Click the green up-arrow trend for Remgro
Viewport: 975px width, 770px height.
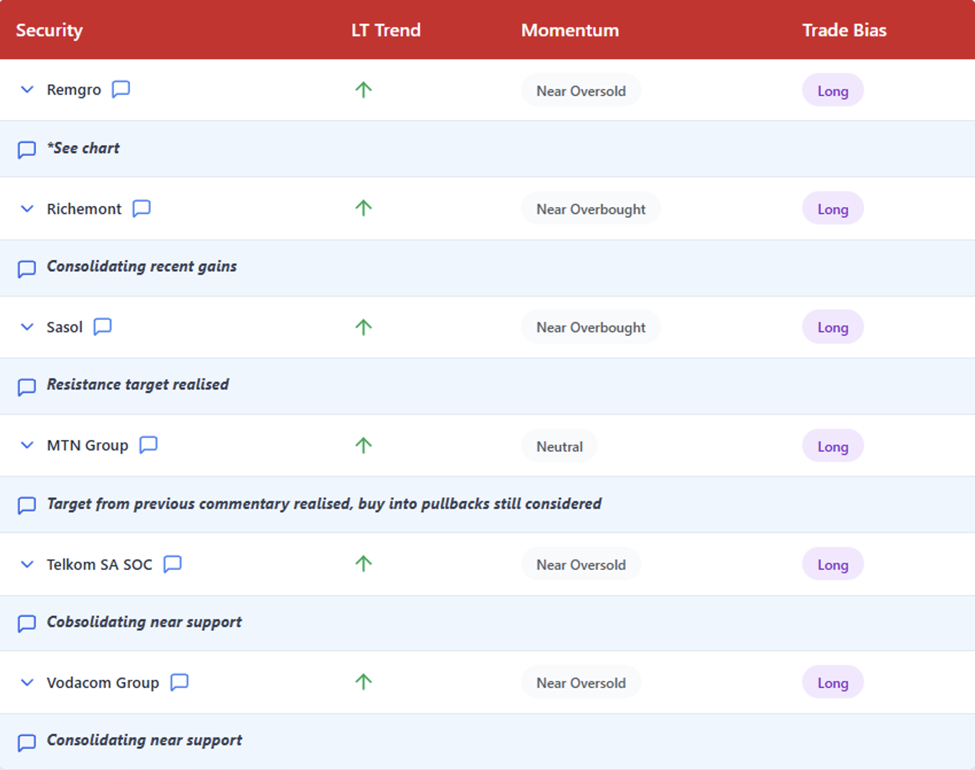(363, 89)
